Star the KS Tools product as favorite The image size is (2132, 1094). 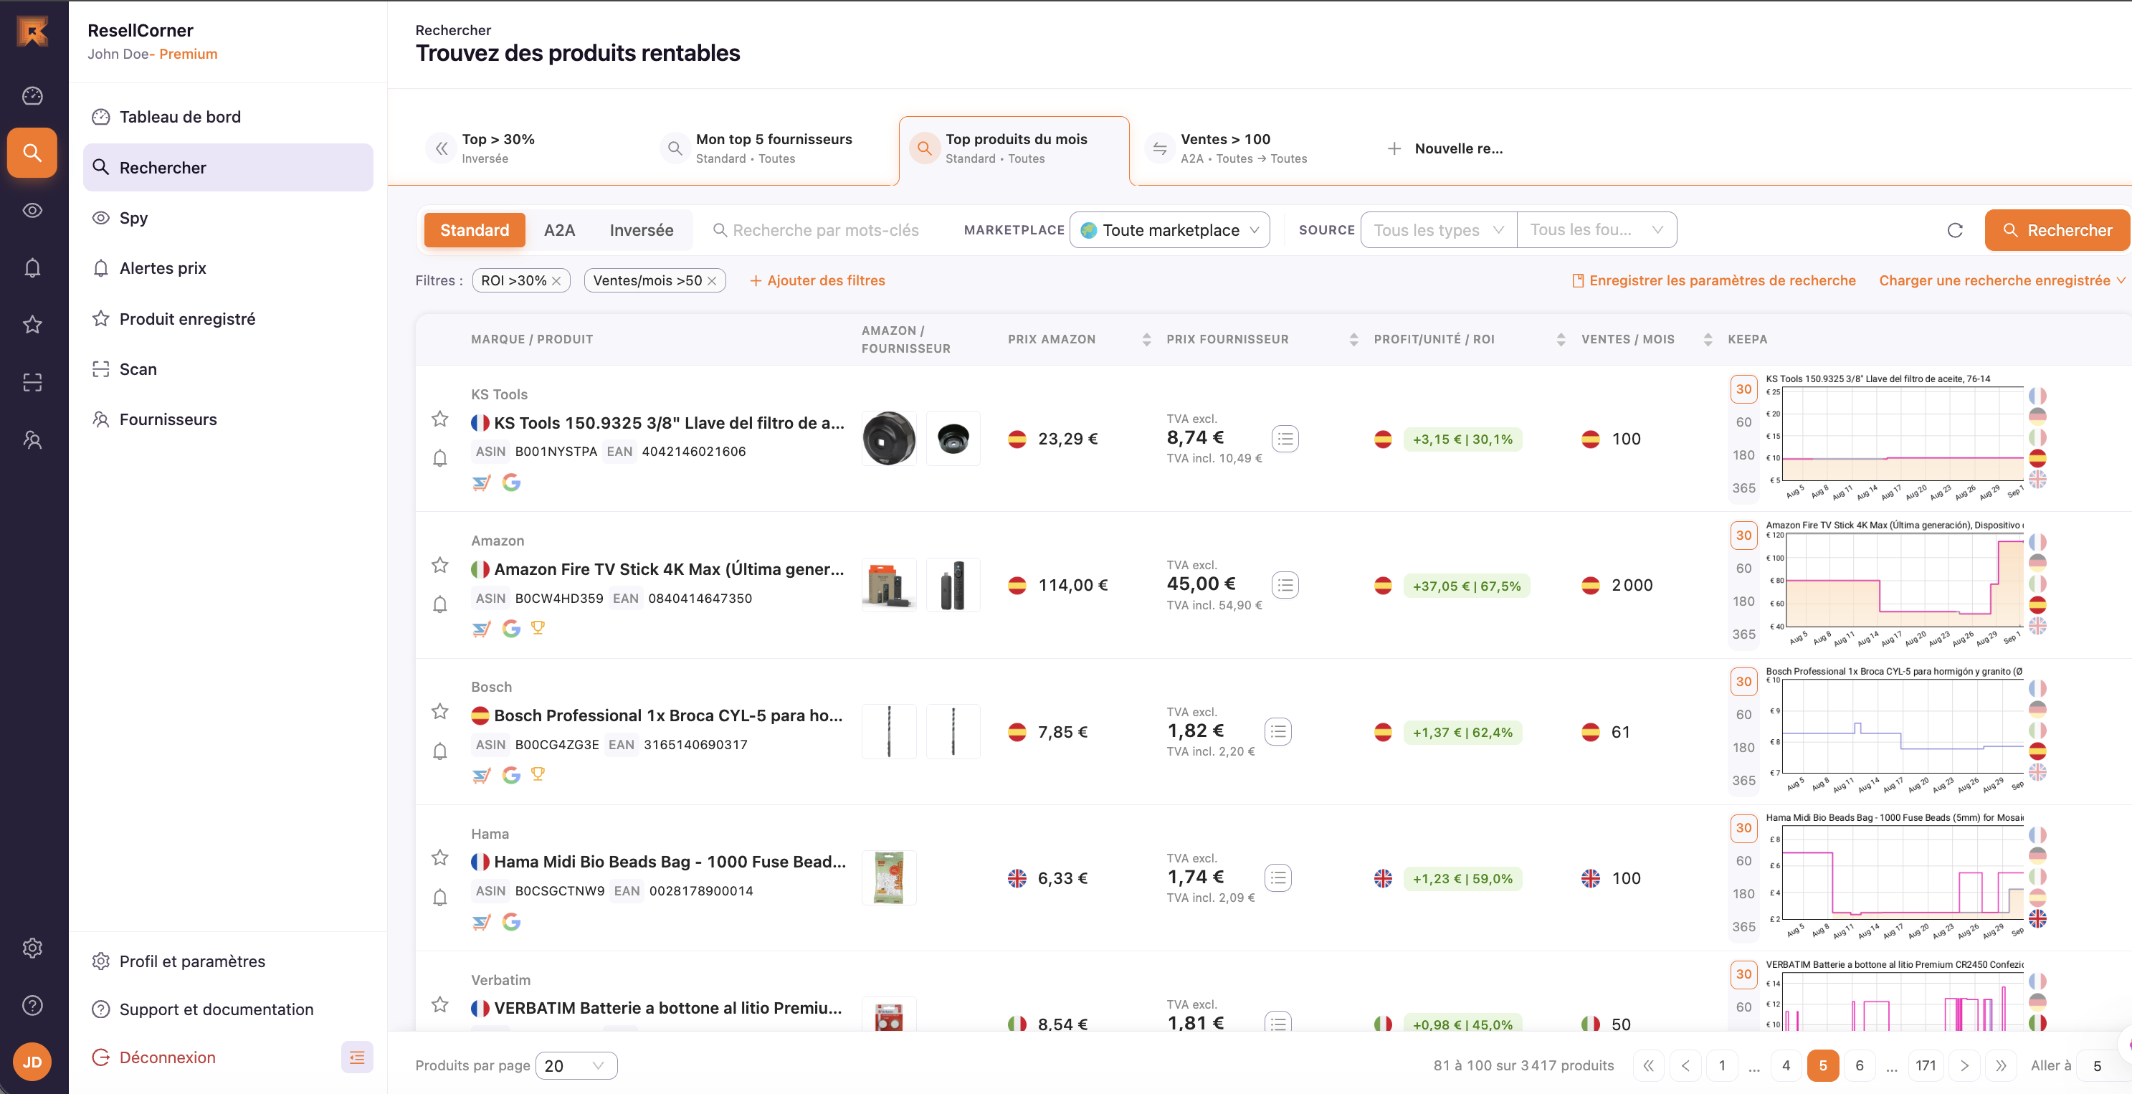point(440,419)
